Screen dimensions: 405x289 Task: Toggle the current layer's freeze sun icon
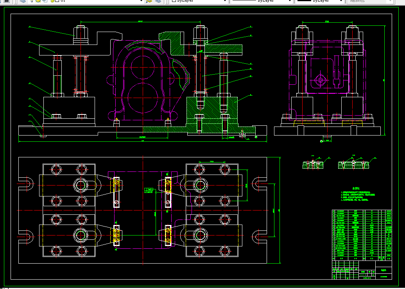(38, 1)
